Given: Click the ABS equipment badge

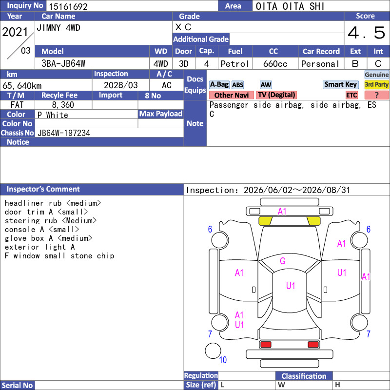Looking at the screenshot, I should click(x=237, y=85).
